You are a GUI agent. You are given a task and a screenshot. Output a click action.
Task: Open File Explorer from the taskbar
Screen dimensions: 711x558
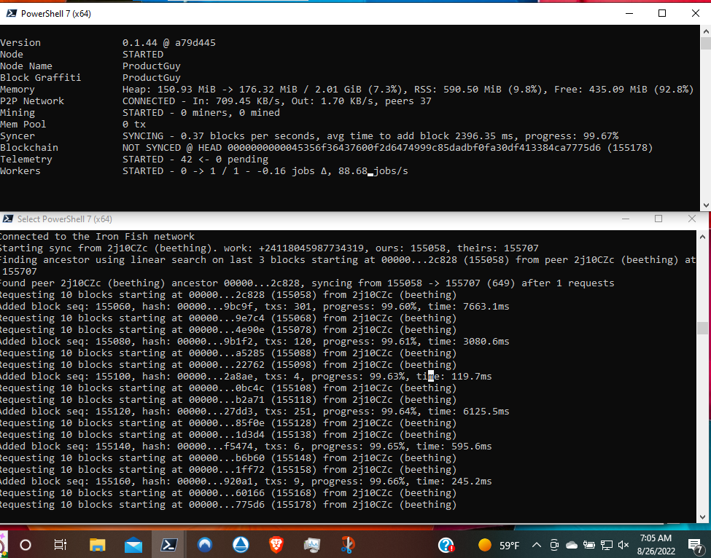(x=97, y=544)
